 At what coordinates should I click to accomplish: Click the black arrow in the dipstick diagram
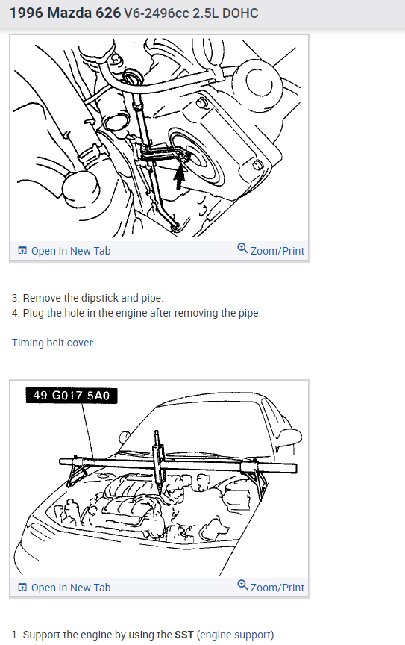[179, 176]
